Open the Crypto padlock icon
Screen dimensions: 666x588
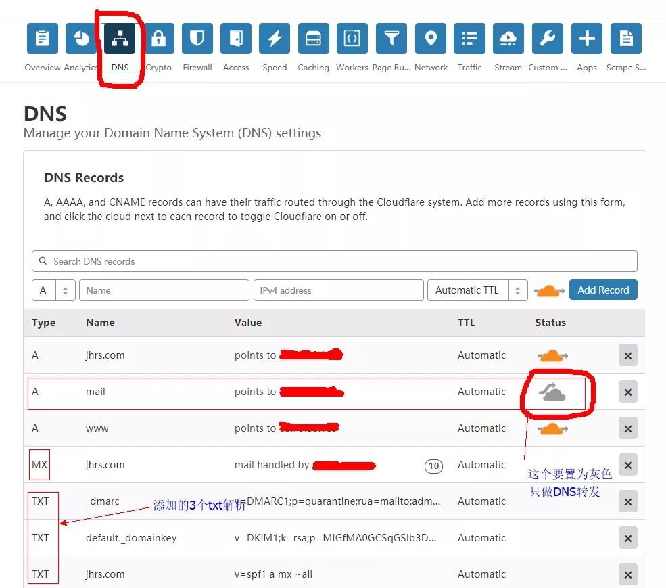pyautogui.click(x=159, y=39)
